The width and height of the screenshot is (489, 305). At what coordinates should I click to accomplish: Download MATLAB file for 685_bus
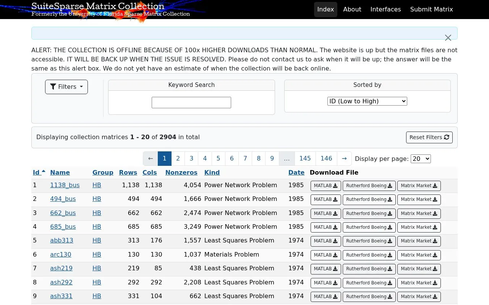[x=326, y=227]
